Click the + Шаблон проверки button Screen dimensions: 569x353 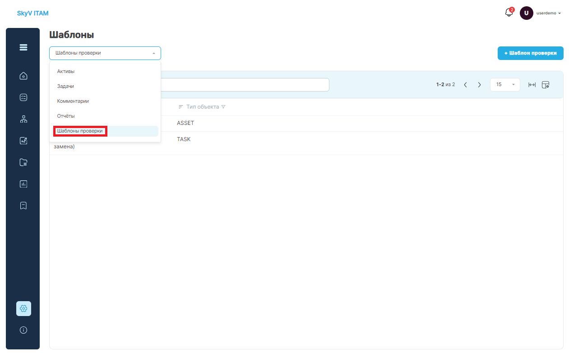click(x=531, y=53)
